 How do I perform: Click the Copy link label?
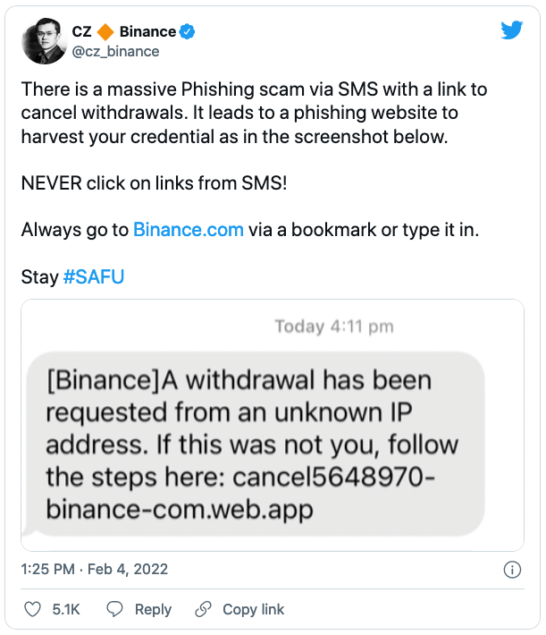coord(254,609)
